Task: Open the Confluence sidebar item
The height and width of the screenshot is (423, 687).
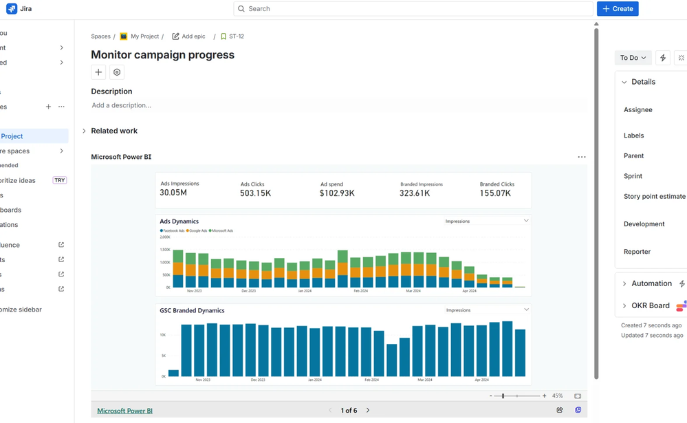Action: click(10, 245)
